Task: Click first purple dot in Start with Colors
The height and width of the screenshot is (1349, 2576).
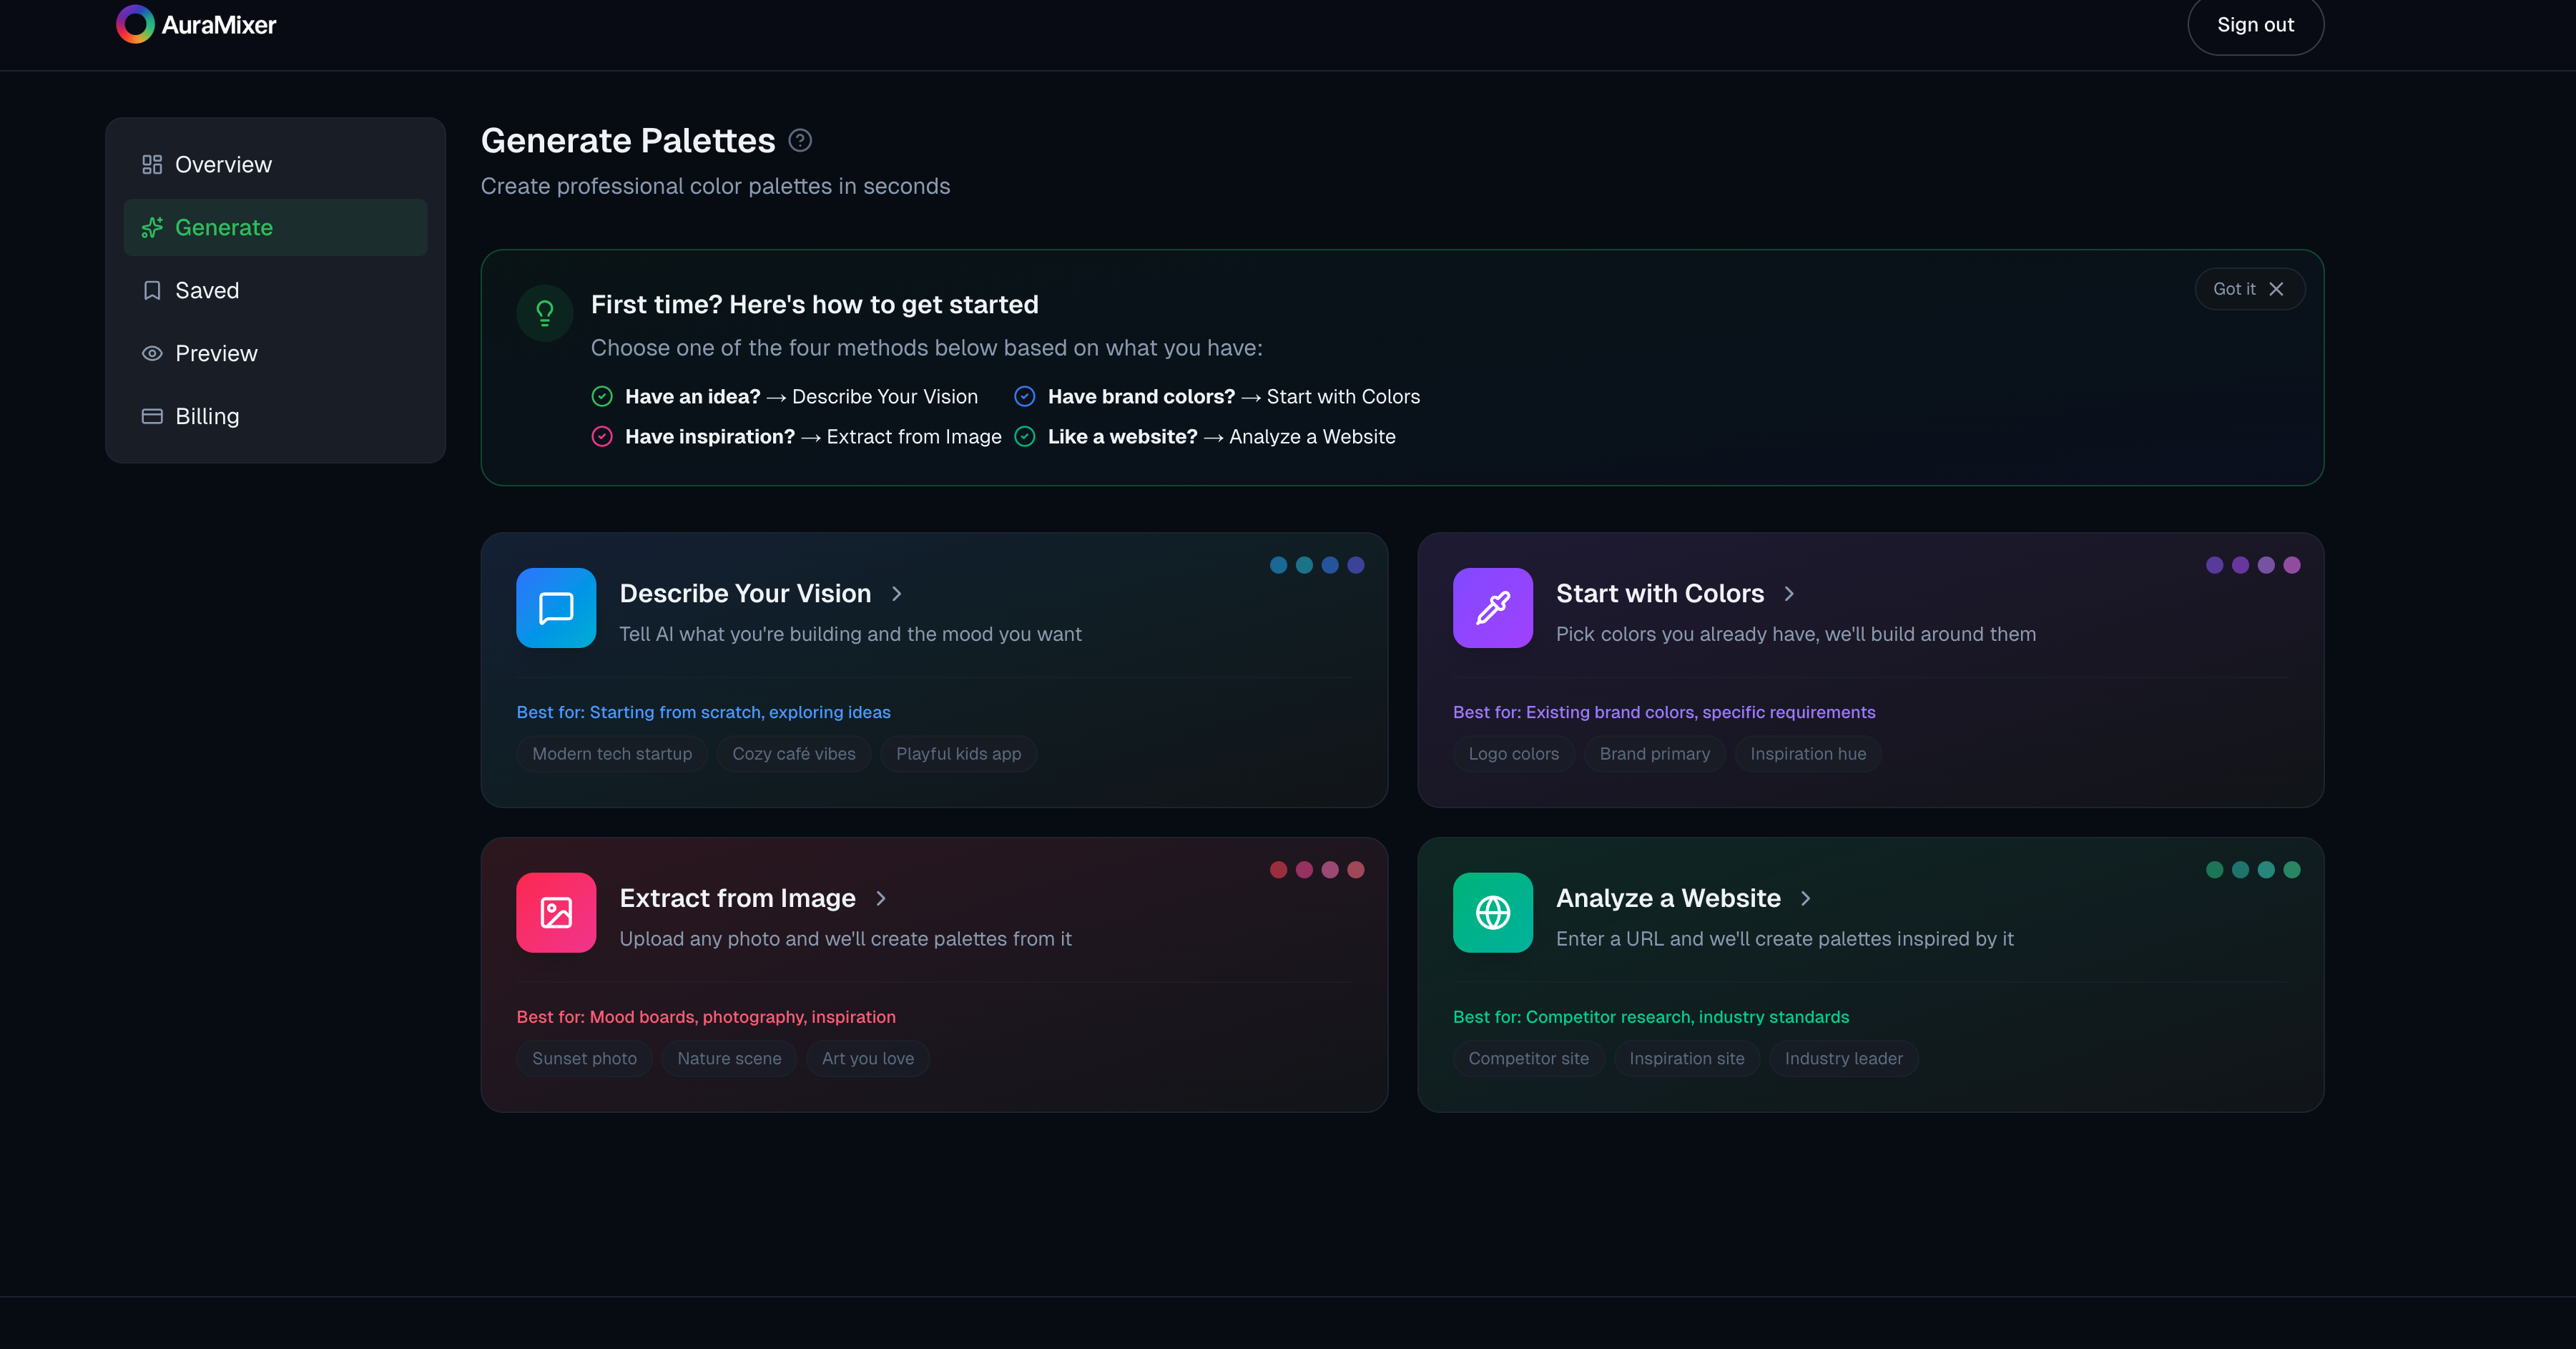Action: pyautogui.click(x=2215, y=565)
